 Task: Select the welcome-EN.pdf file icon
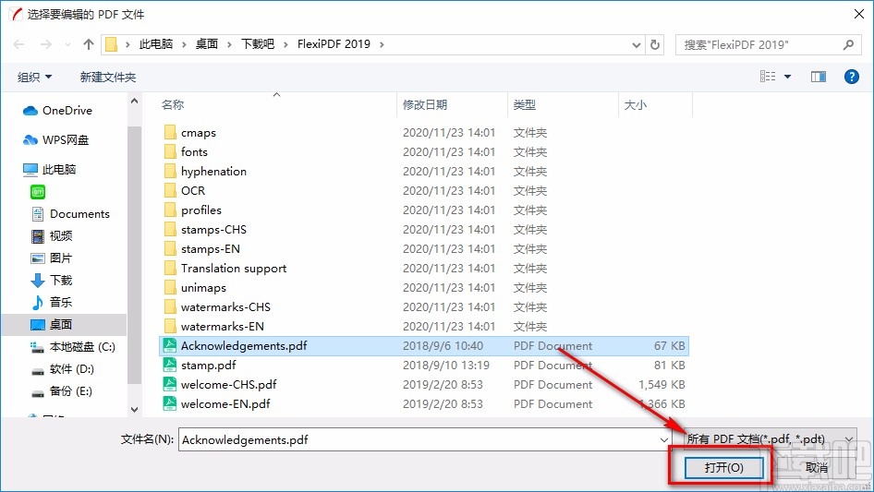[169, 404]
